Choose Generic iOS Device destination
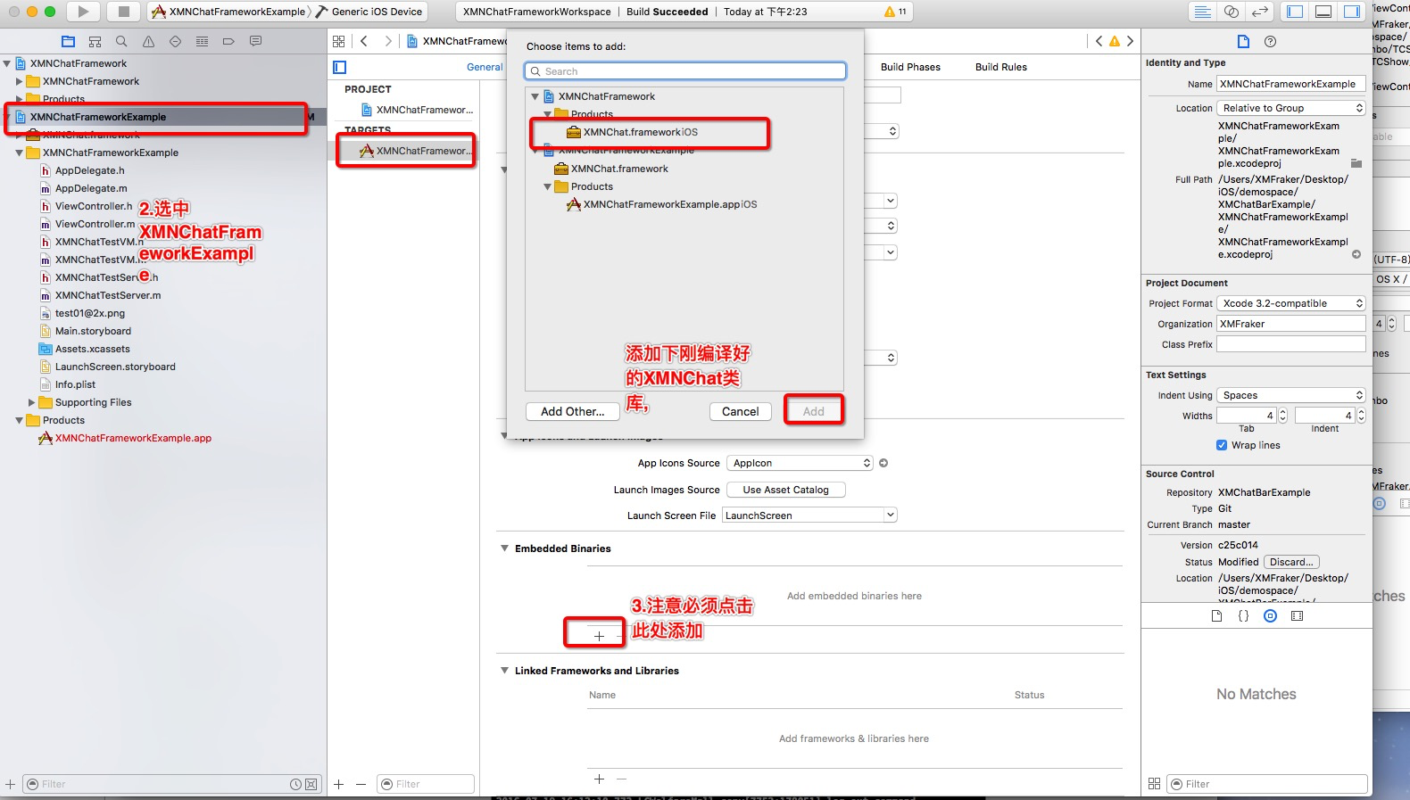Screen dimensions: 1410x800 tap(370, 12)
